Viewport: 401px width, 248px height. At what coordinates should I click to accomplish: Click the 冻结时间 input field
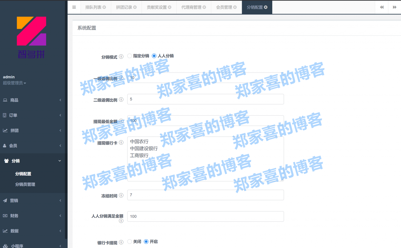coord(206,195)
